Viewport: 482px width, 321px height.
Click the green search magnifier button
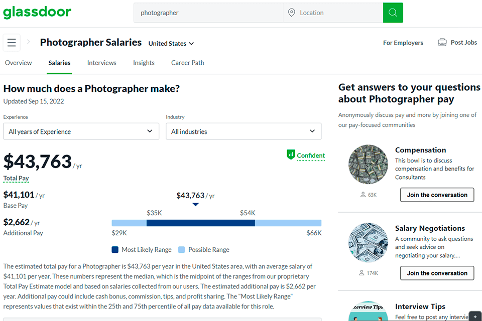click(x=393, y=12)
